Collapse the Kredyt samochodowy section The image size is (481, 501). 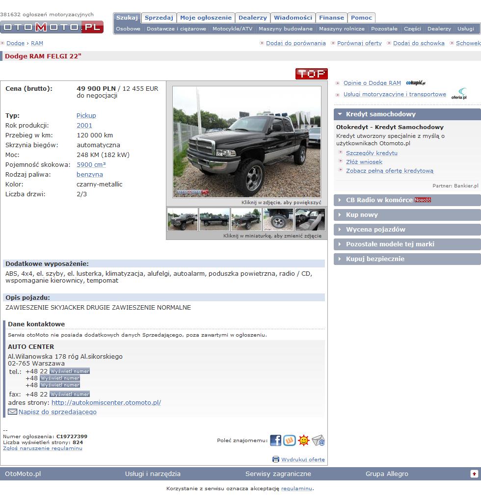point(407,114)
